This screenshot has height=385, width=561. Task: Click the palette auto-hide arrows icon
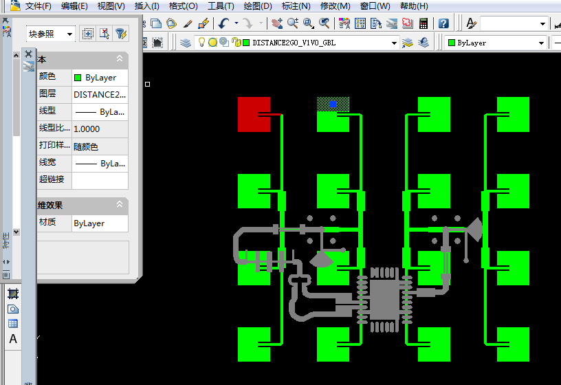[6, 262]
